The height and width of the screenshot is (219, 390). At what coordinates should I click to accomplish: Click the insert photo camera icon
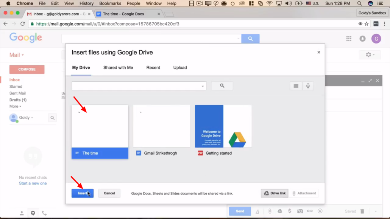pyautogui.click(x=300, y=211)
